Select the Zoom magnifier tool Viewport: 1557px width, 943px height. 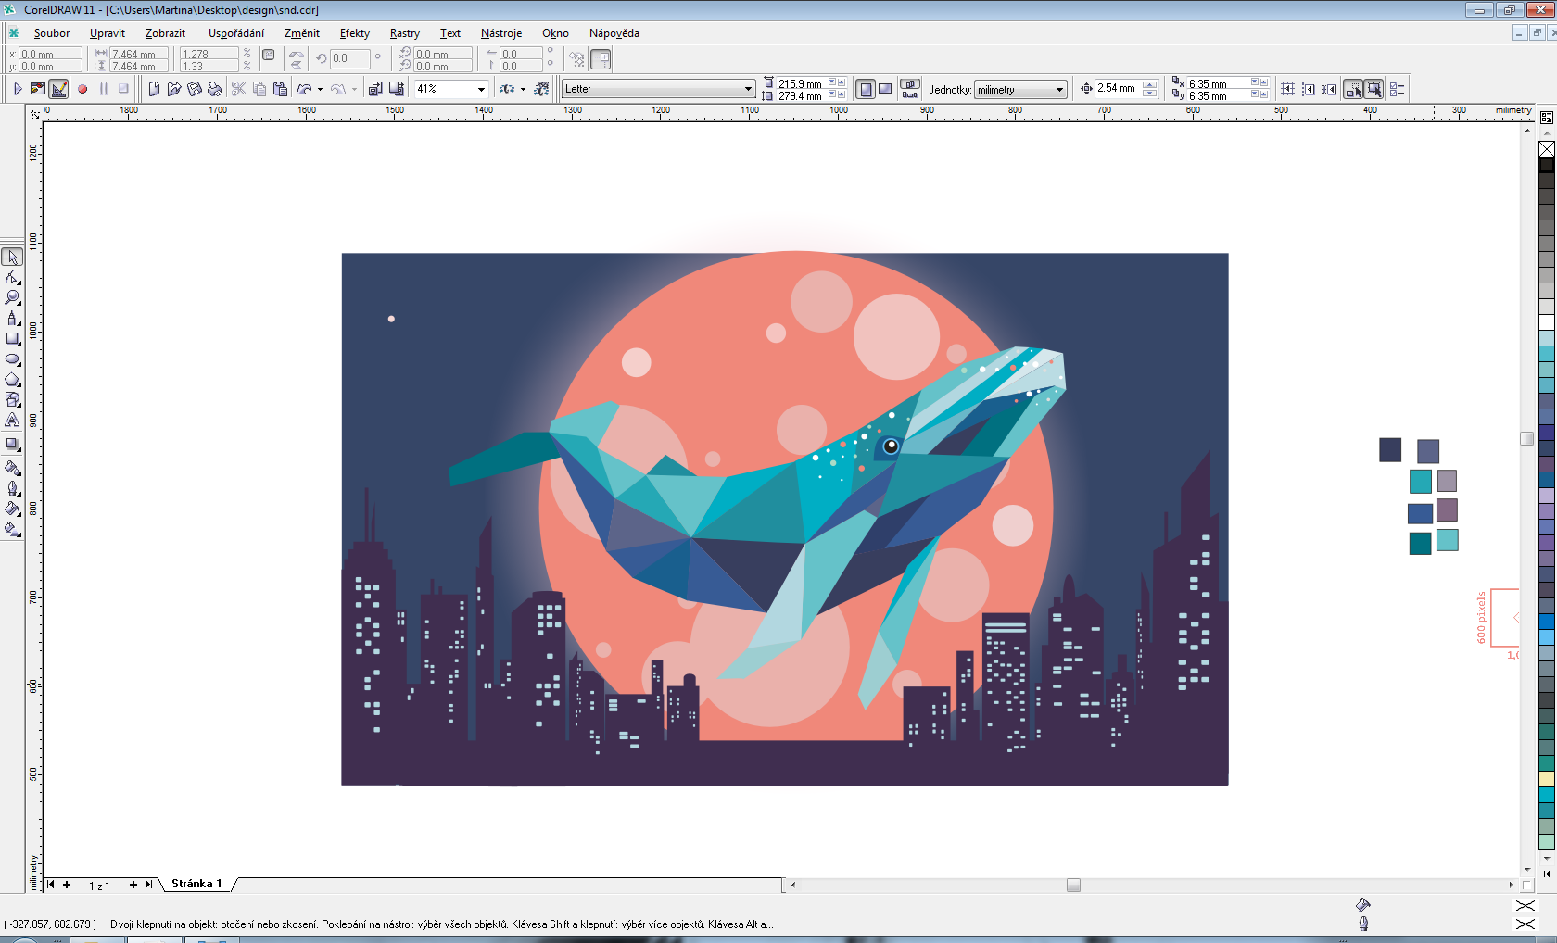tap(12, 298)
